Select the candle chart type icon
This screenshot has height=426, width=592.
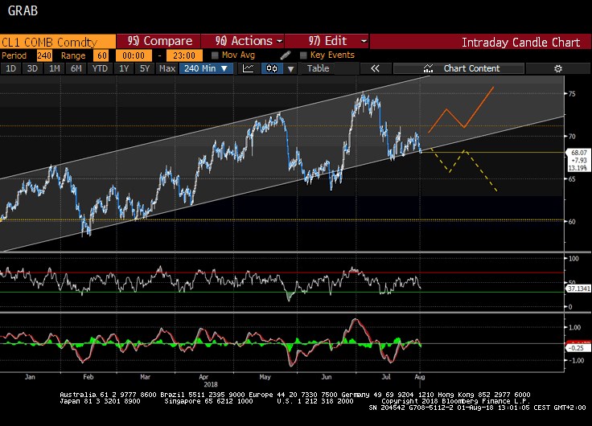(x=272, y=68)
